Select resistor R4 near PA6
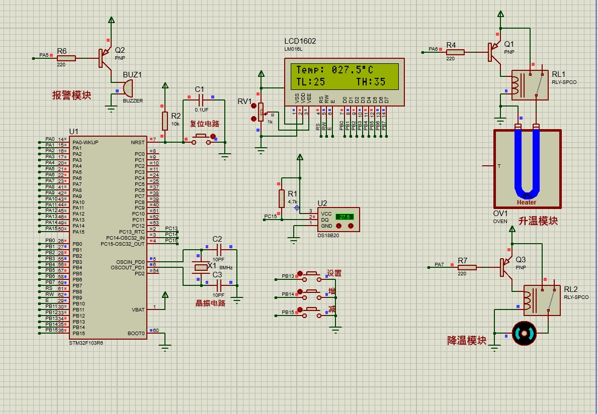The height and width of the screenshot is (414, 598). [x=455, y=52]
